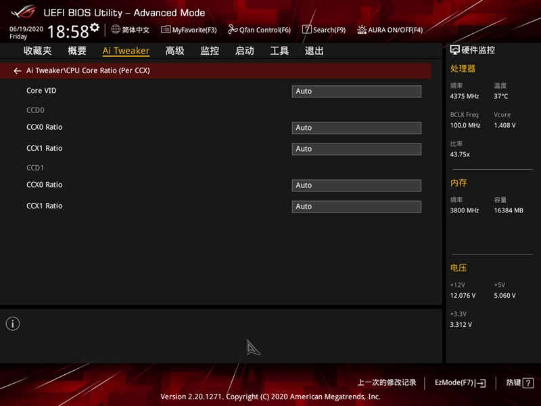Open the CCX1 Ratio dropdown under CCD1
This screenshot has width=541, height=406.
coord(356,206)
